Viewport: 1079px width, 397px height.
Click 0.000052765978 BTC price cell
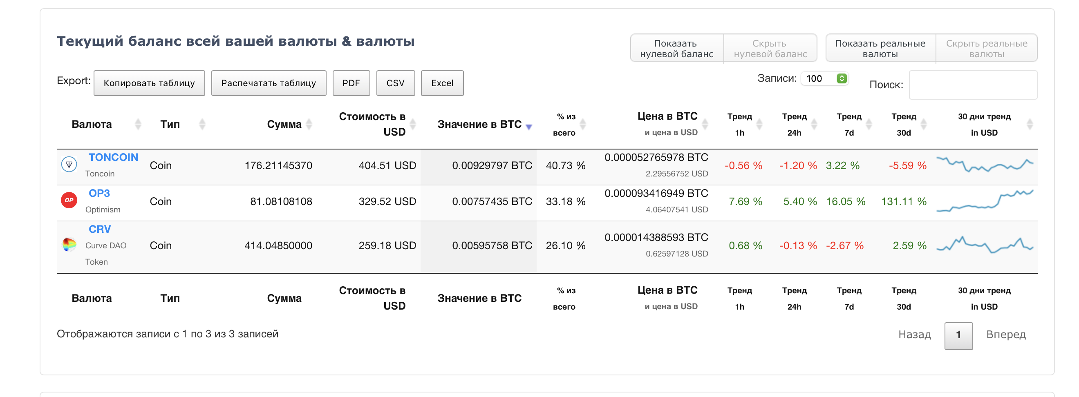(x=656, y=158)
